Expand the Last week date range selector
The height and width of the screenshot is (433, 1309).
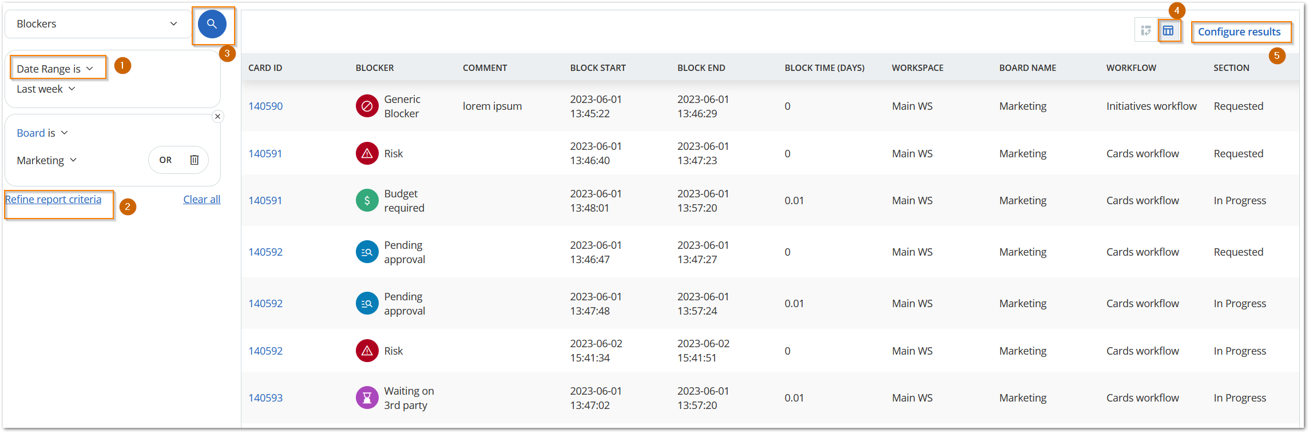coord(45,89)
